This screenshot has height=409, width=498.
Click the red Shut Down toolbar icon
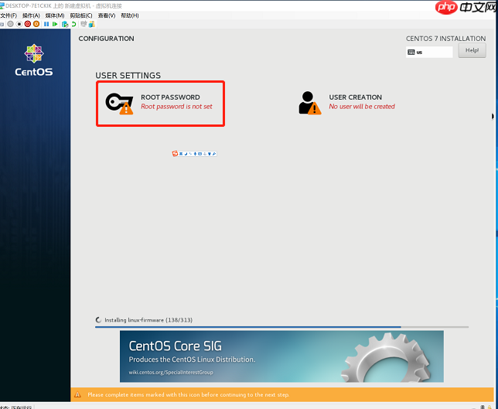click(28, 24)
